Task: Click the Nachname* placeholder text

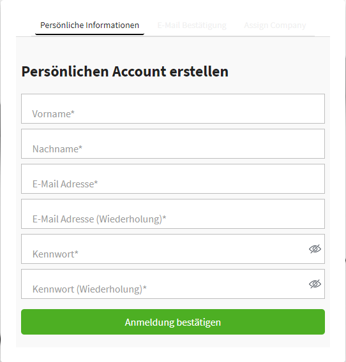Action: pyautogui.click(x=57, y=149)
